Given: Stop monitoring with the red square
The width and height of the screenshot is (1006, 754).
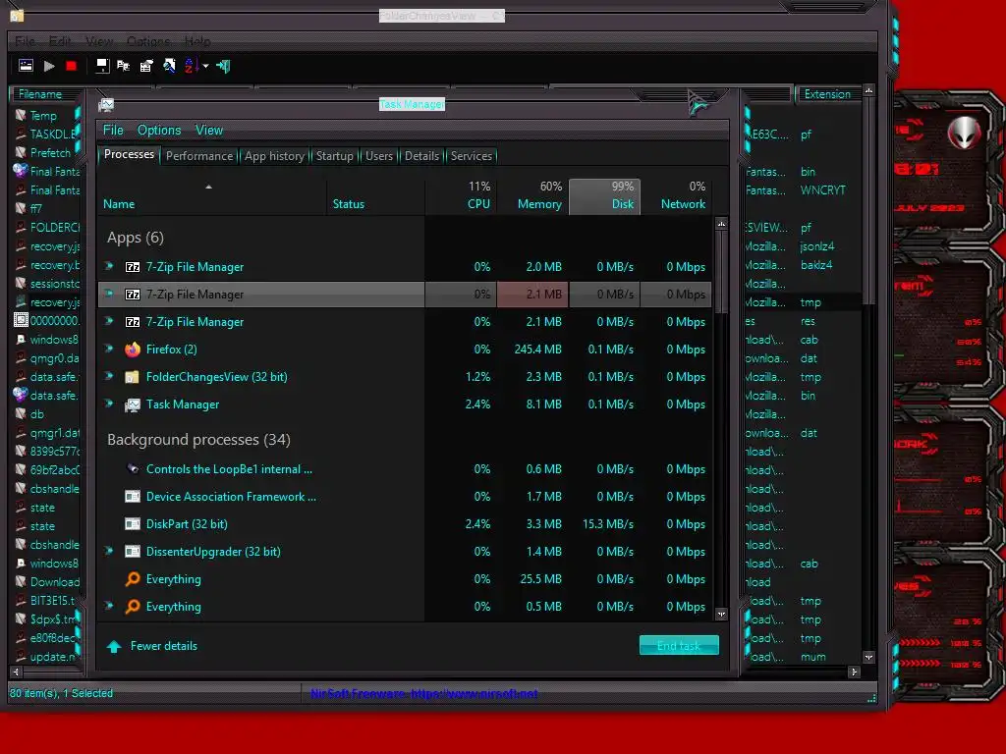Looking at the screenshot, I should [71, 66].
